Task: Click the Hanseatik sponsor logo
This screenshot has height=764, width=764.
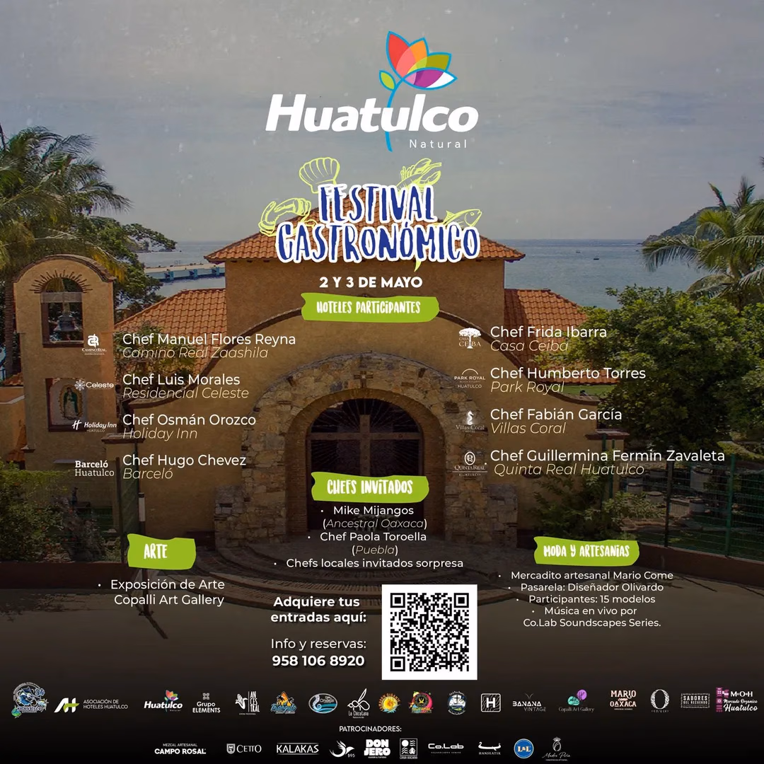Action: (490, 748)
